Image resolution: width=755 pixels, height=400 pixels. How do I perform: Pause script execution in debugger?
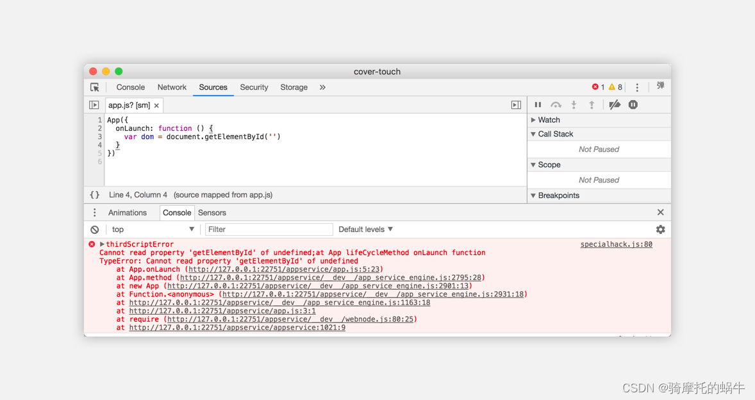coord(538,104)
